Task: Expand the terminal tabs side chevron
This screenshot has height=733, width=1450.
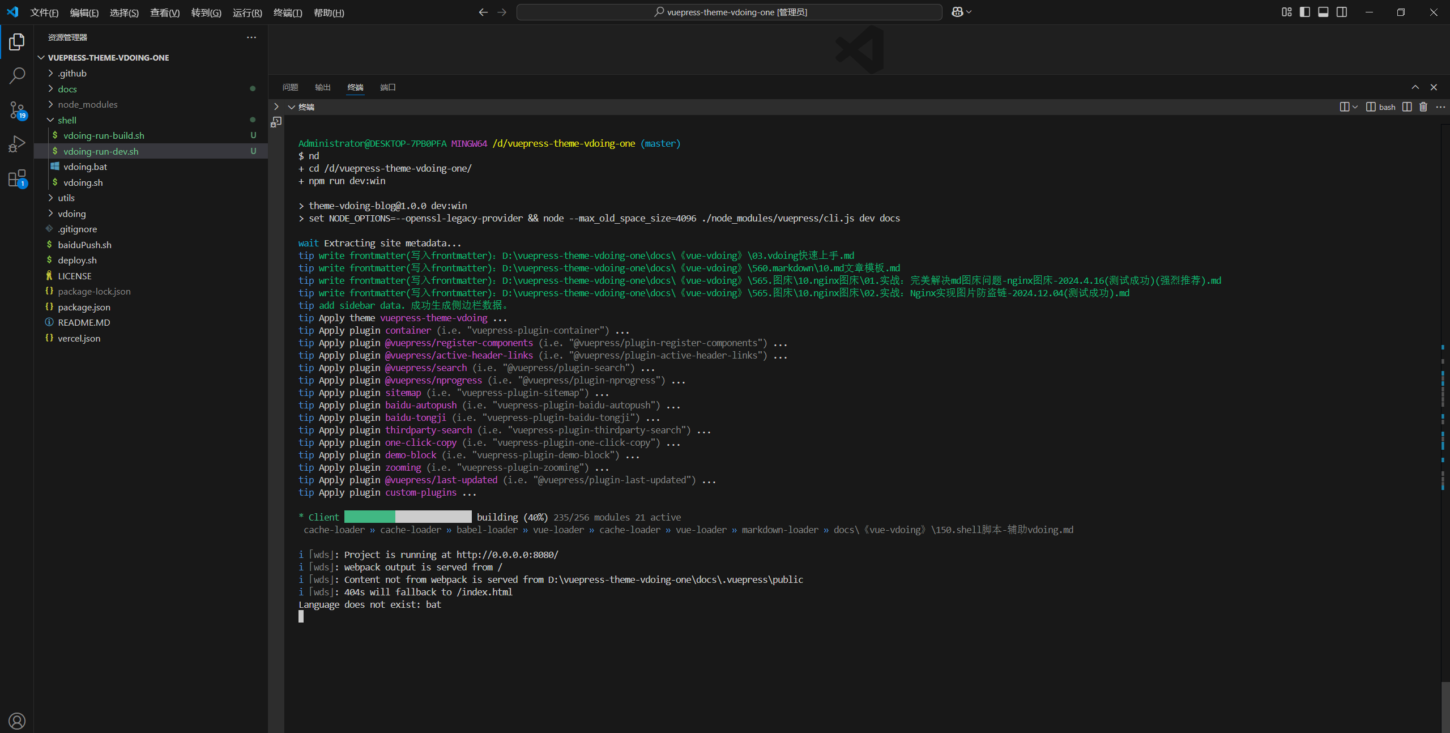Action: (276, 106)
